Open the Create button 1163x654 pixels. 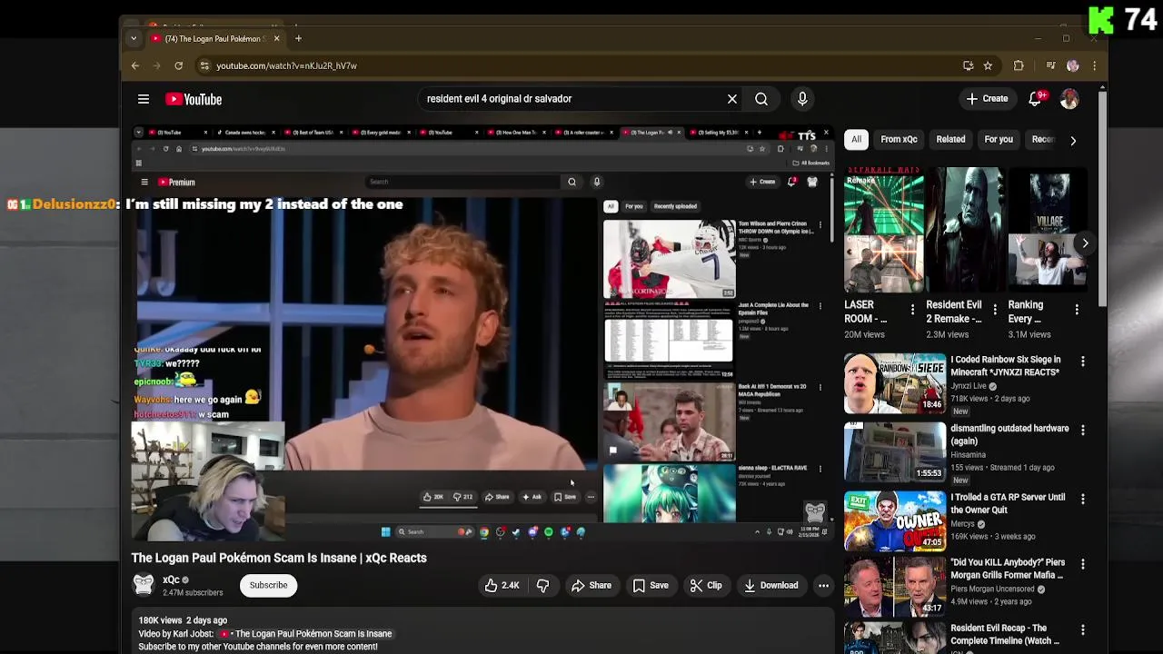(x=988, y=99)
